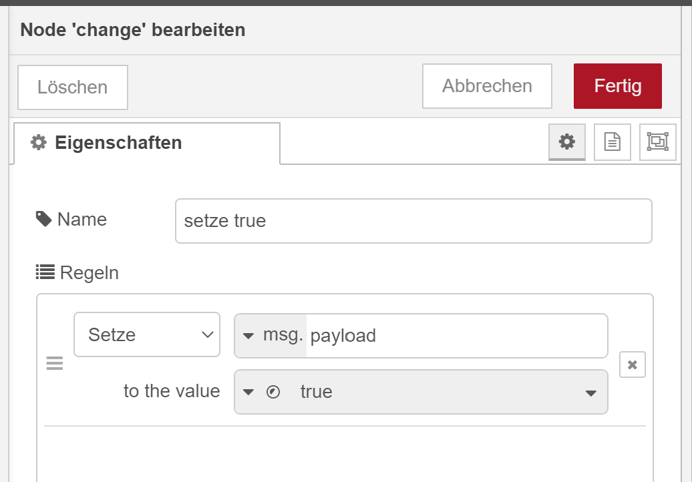Focus the Name field containing 'setze true'
Viewport: 692px width, 482px height.
(413, 221)
